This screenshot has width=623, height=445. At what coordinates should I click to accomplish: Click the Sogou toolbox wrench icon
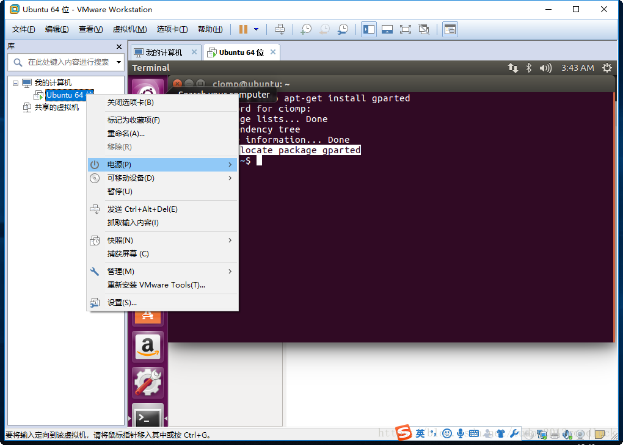tap(514, 433)
